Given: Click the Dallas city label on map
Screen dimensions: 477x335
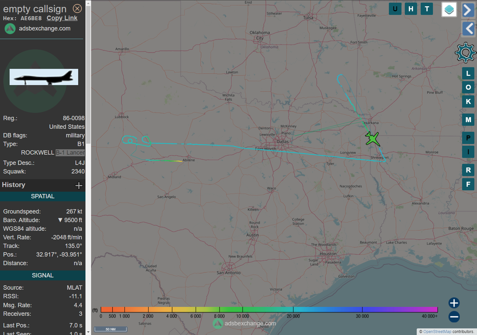Looking at the screenshot, I should pos(283,142).
